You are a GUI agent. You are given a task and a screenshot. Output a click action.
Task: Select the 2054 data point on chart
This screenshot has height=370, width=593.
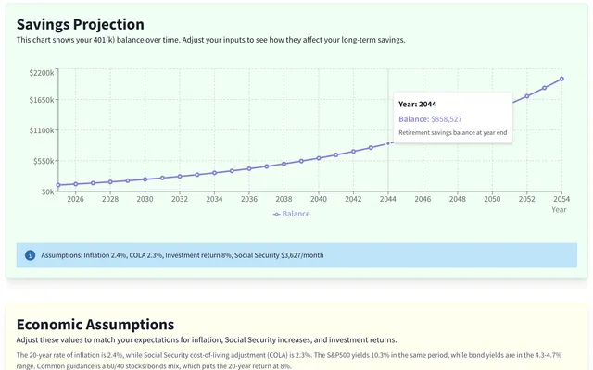(x=561, y=79)
